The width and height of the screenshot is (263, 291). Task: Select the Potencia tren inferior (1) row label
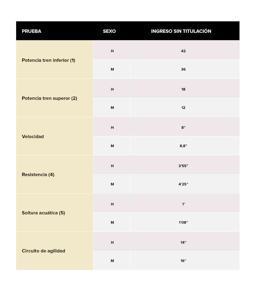[x=48, y=60]
